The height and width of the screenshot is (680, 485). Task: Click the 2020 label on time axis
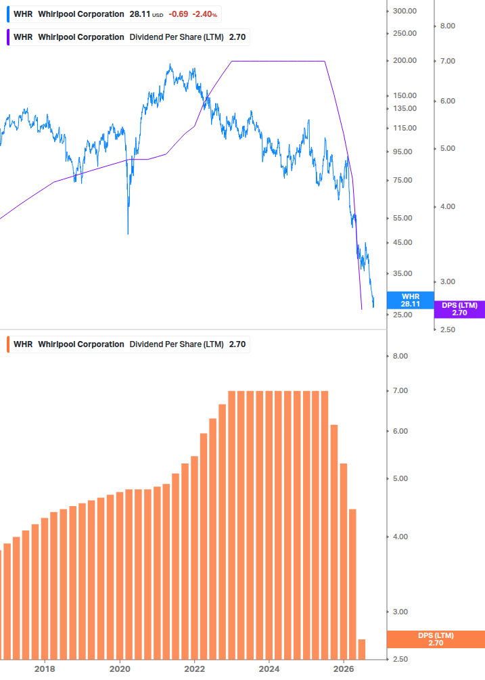tap(120, 669)
